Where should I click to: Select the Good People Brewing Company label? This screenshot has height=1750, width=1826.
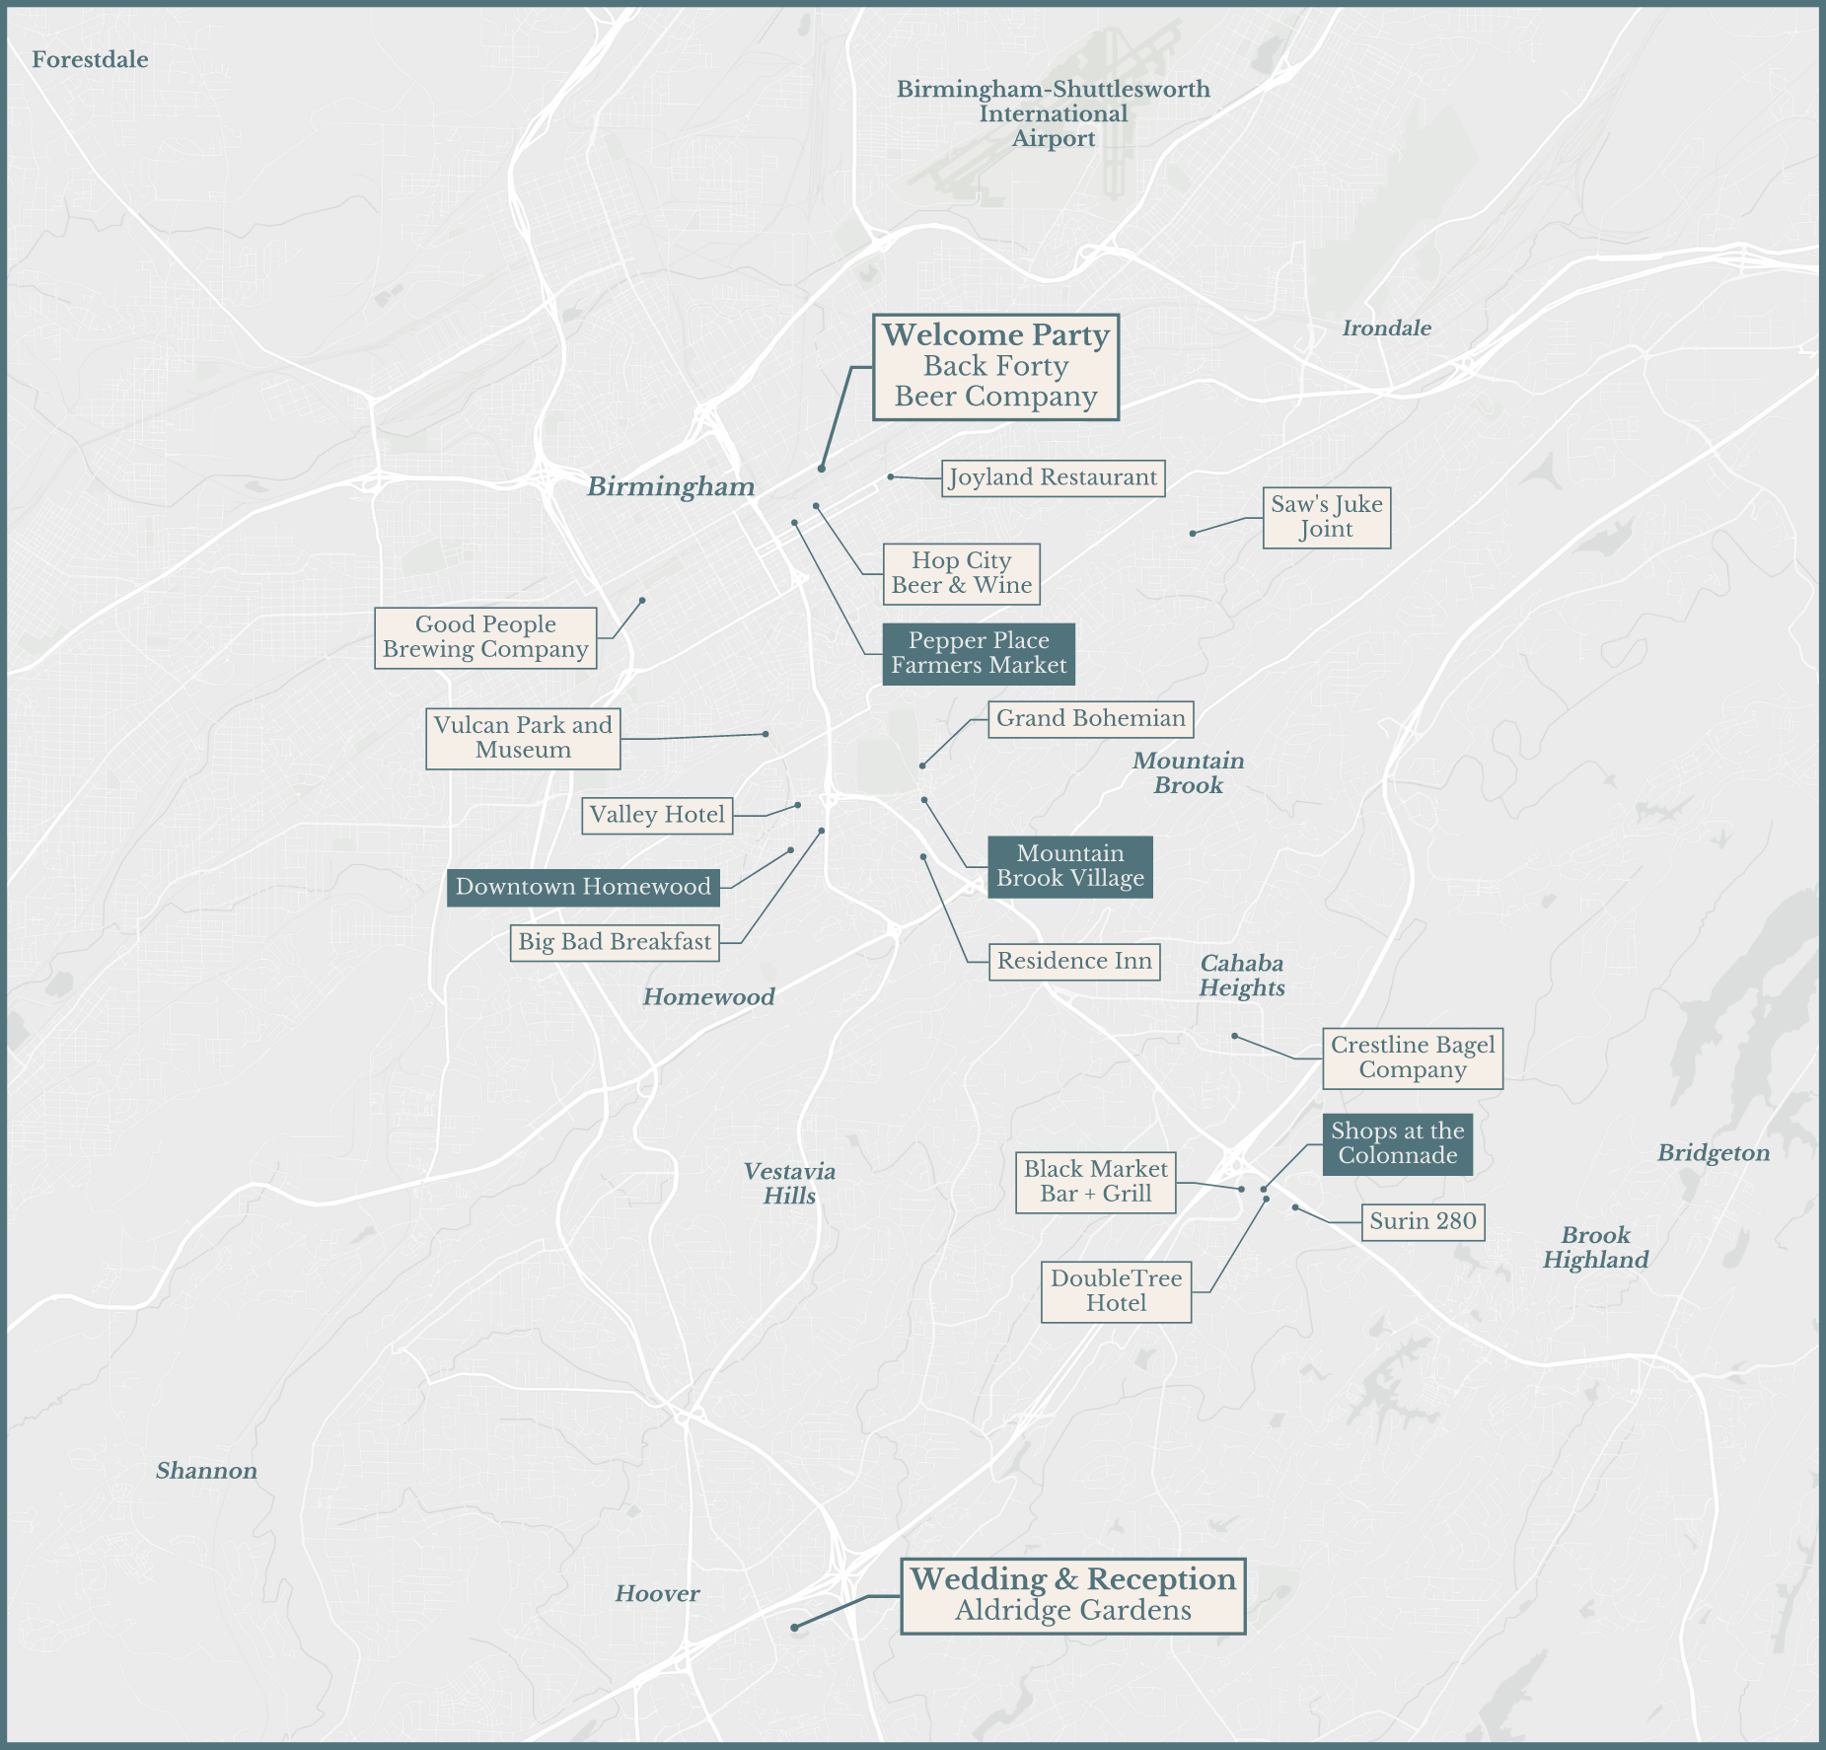point(485,637)
